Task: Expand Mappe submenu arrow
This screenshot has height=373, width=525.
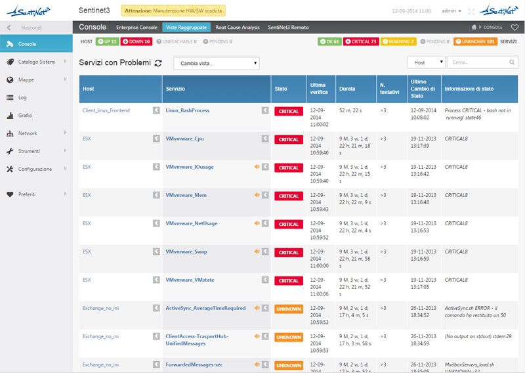Action: pyautogui.click(x=65, y=79)
